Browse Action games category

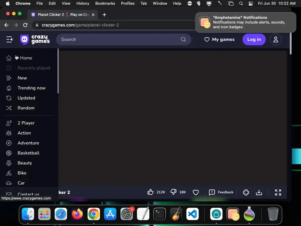(x=24, y=133)
